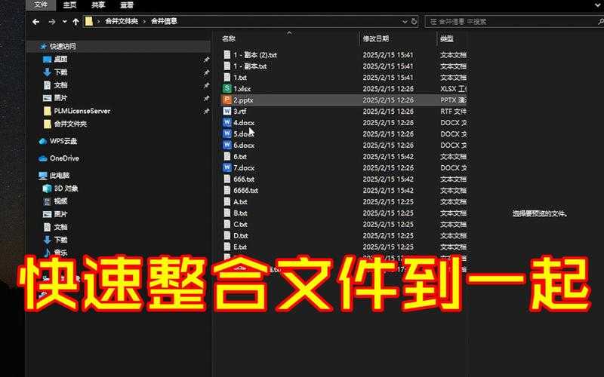Screen dimensions: 604x377
Task: Click the refresh button beside address bar
Action: click(x=413, y=21)
